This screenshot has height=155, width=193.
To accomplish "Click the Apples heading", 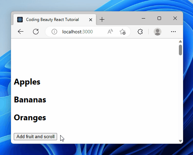I will tap(27, 82).
